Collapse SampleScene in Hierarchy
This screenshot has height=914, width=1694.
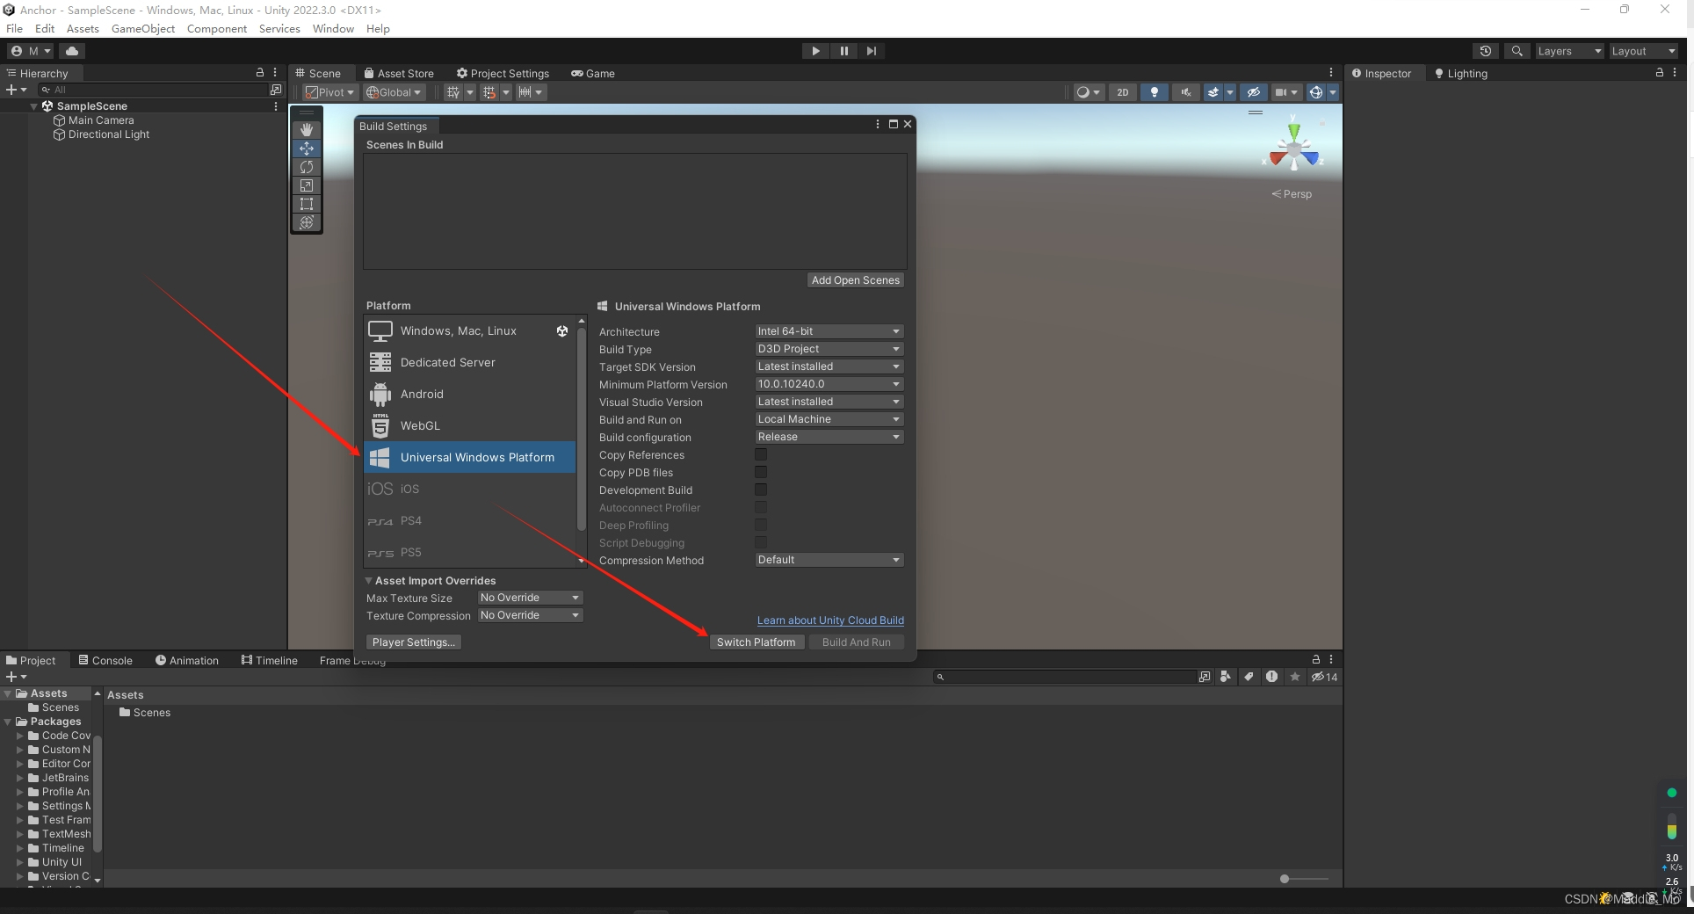pos(34,106)
